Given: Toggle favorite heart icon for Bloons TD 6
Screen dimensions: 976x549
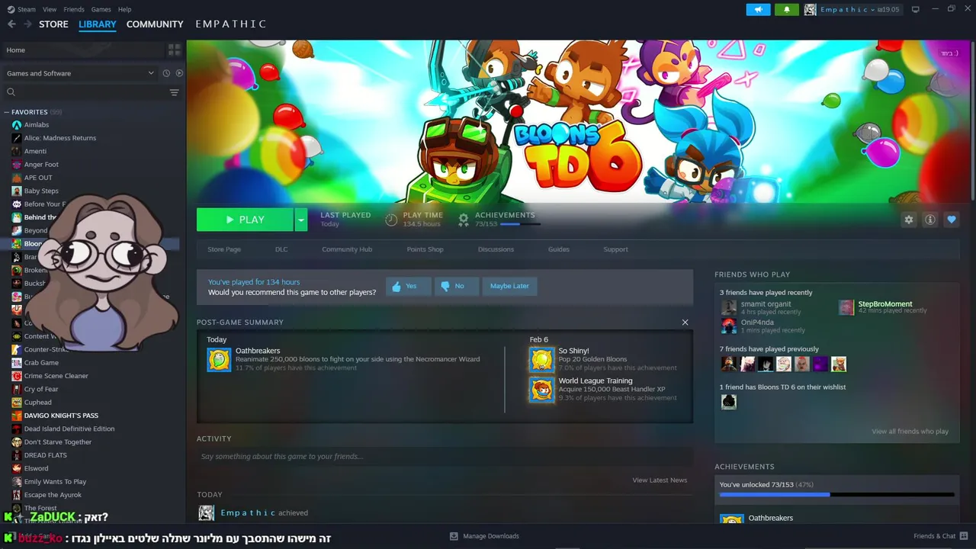Looking at the screenshot, I should click(951, 220).
